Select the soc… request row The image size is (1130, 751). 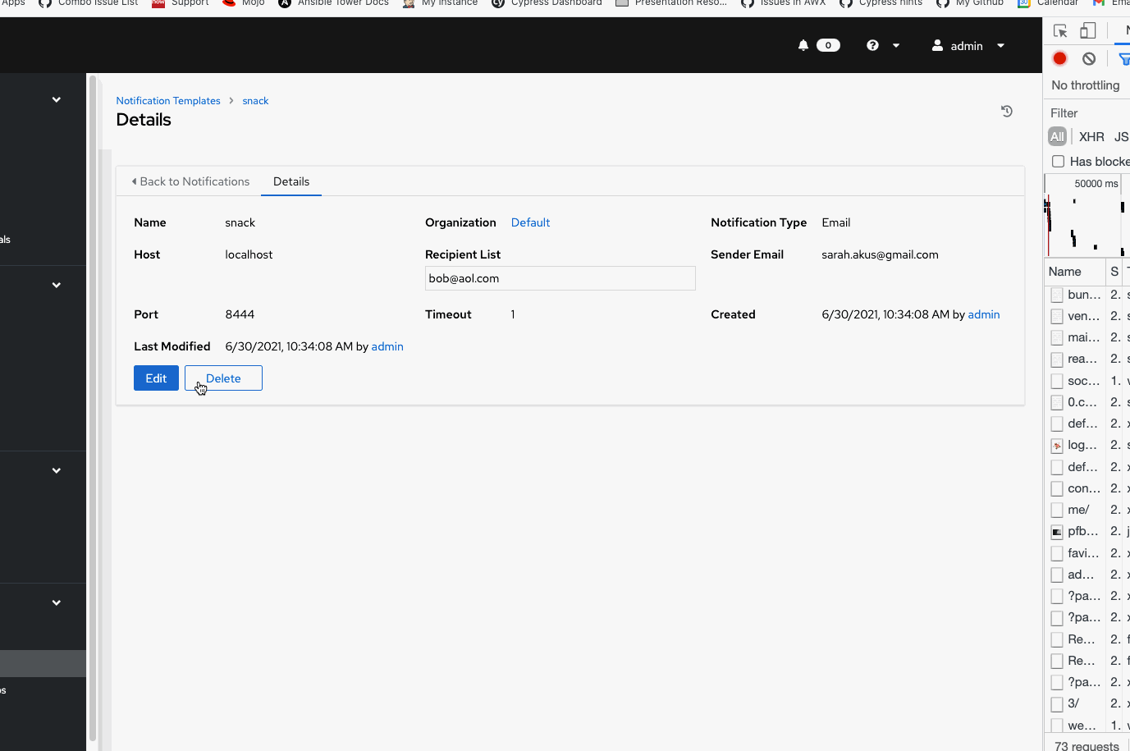point(1087,381)
